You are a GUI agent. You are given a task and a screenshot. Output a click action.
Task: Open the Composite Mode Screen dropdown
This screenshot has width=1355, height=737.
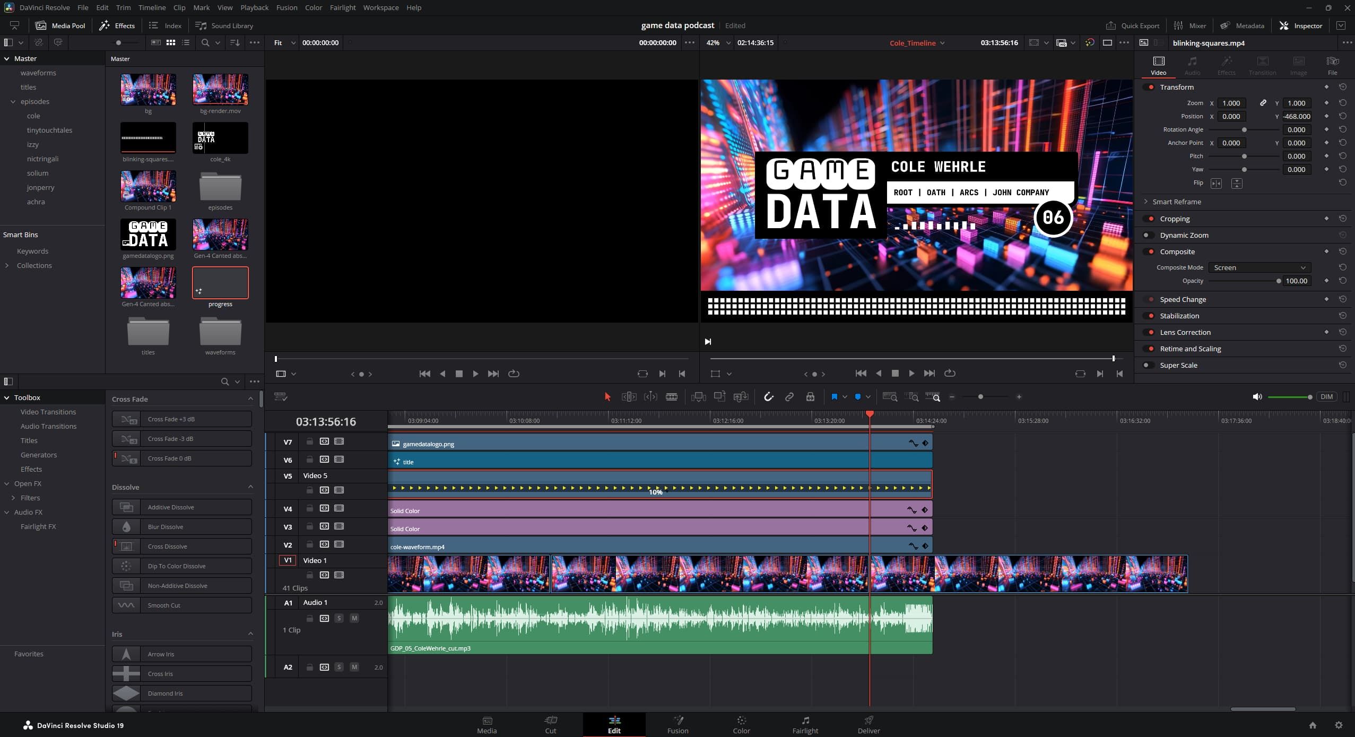tap(1259, 267)
